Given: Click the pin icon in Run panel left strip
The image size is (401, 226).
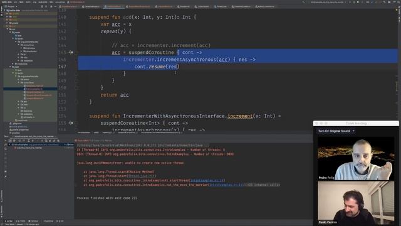Looking at the screenshot, I should [x=6, y=176].
